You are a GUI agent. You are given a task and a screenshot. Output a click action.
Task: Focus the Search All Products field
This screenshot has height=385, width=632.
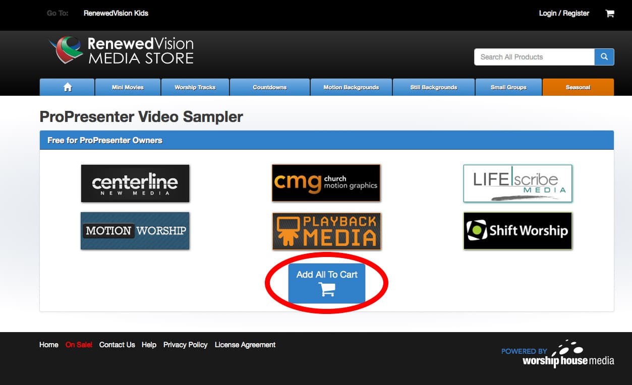(x=534, y=57)
